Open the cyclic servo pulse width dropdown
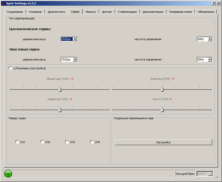 coord(75,39)
